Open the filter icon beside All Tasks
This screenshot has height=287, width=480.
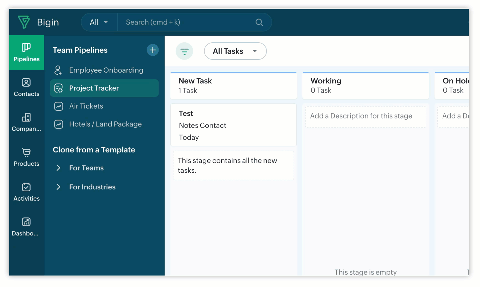click(x=184, y=51)
